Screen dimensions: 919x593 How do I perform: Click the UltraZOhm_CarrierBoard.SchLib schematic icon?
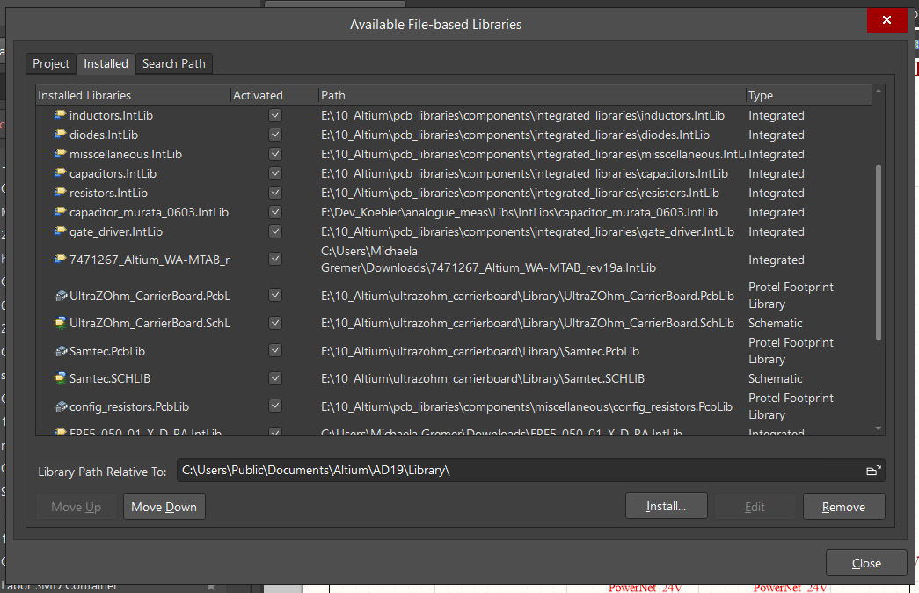(61, 323)
